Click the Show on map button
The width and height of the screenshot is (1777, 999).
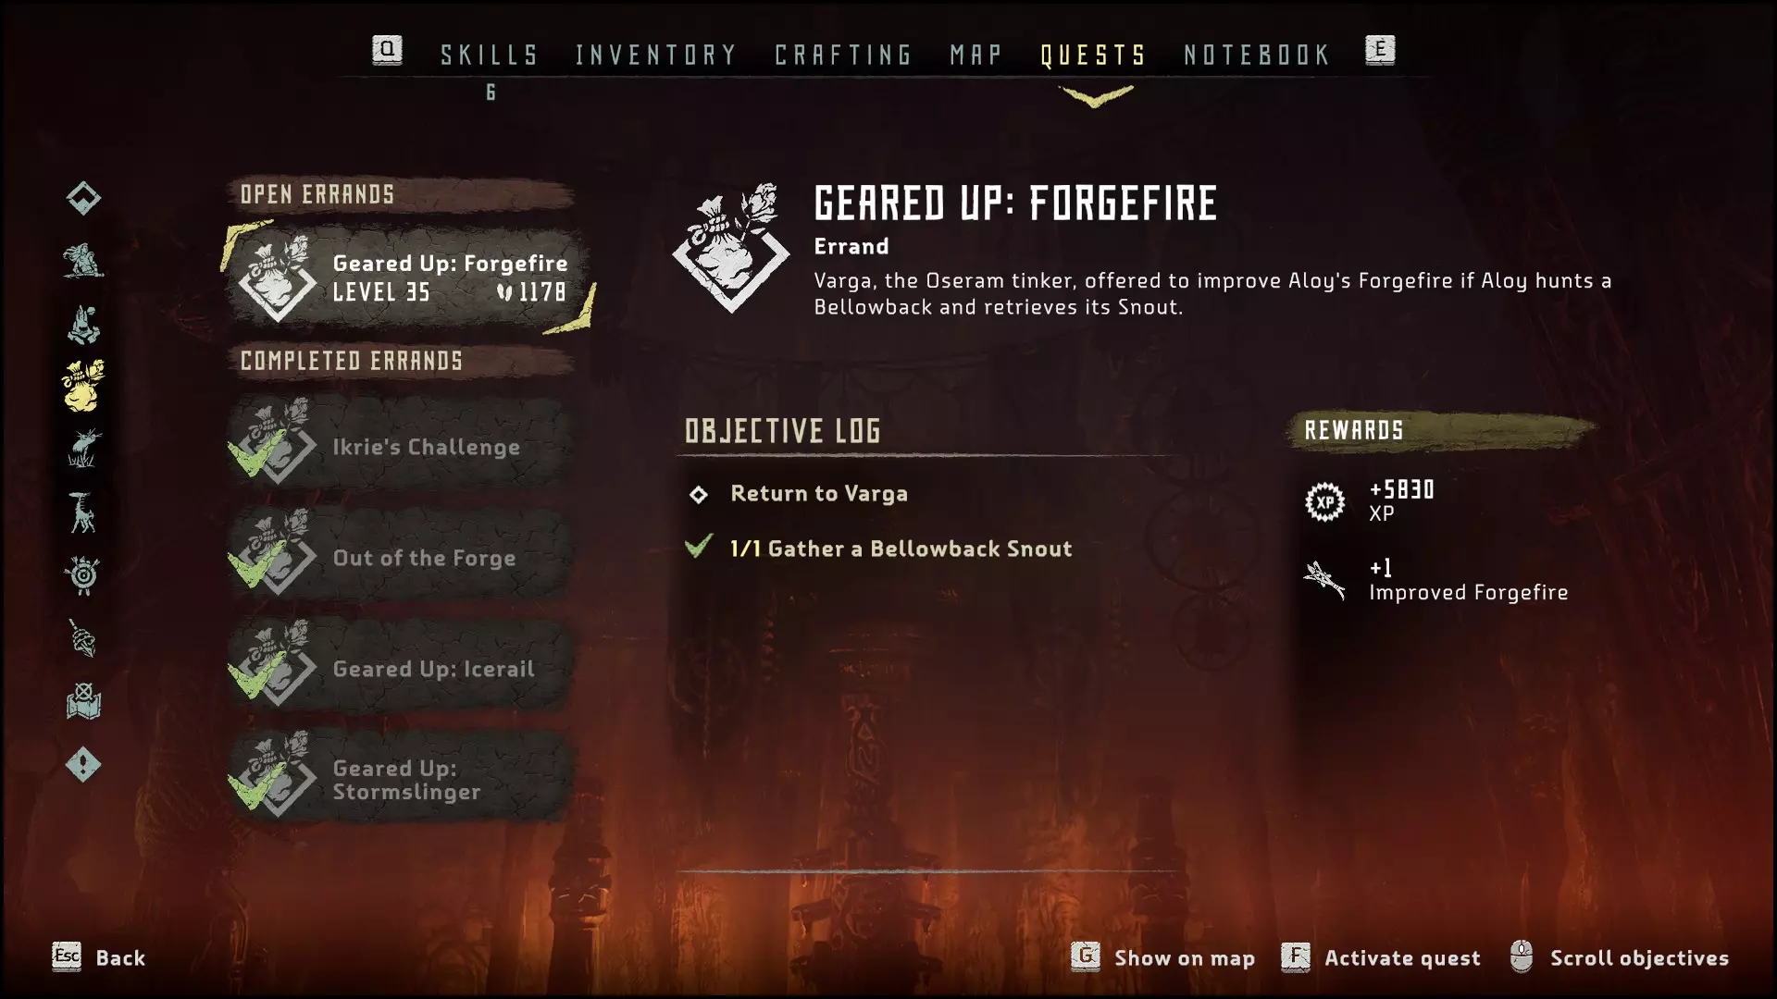[1163, 957]
